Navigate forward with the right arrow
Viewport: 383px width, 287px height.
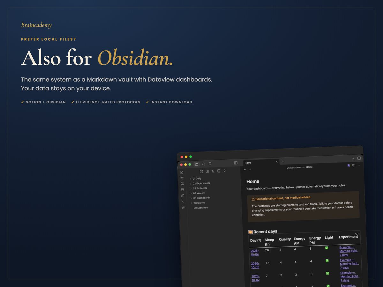250,169
